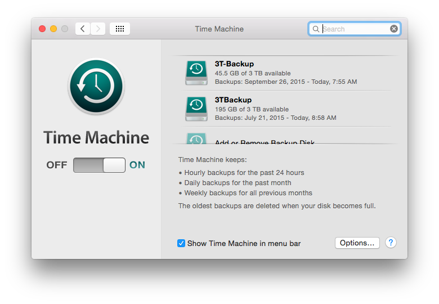This screenshot has width=439, height=304.
Task: Click the magnifying glass in the search field
Action: click(x=316, y=29)
